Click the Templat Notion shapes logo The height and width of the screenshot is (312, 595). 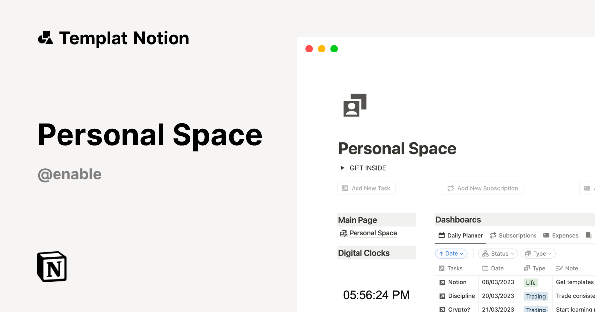click(45, 38)
